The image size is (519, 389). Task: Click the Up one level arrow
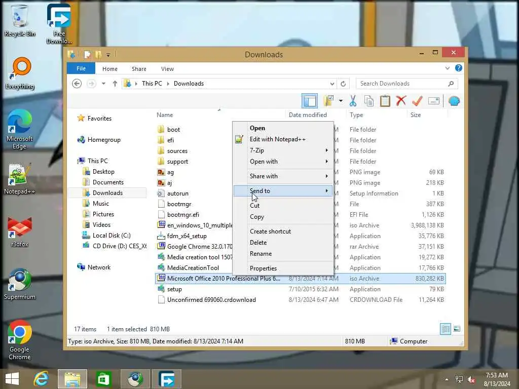(115, 84)
